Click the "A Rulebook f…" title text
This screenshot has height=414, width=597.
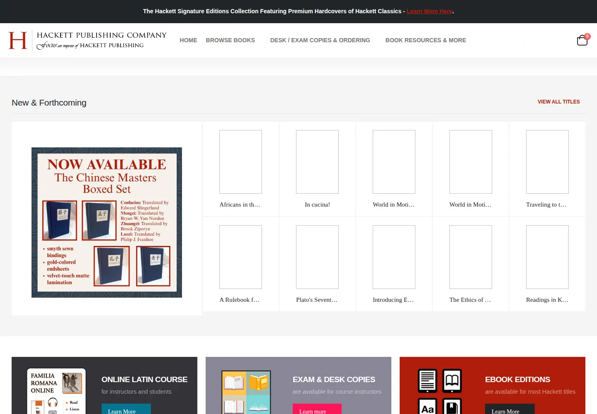240,300
